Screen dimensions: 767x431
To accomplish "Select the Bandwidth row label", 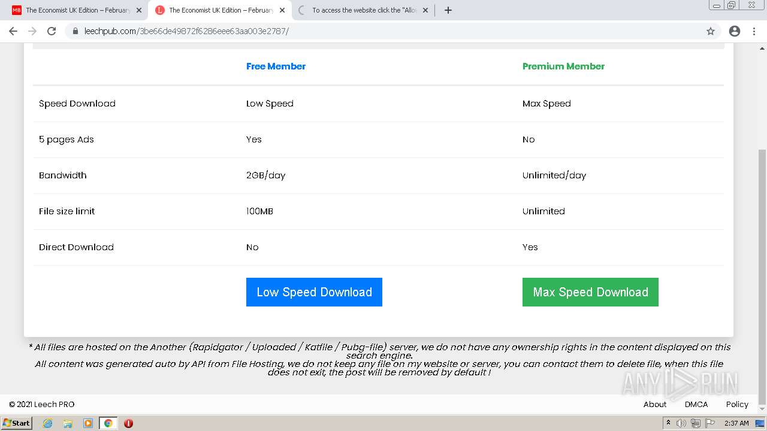I will pos(63,175).
